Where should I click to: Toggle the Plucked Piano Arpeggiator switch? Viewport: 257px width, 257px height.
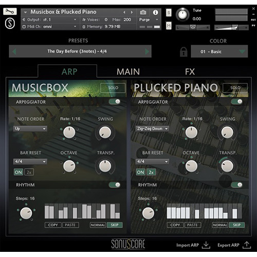coord(236,102)
